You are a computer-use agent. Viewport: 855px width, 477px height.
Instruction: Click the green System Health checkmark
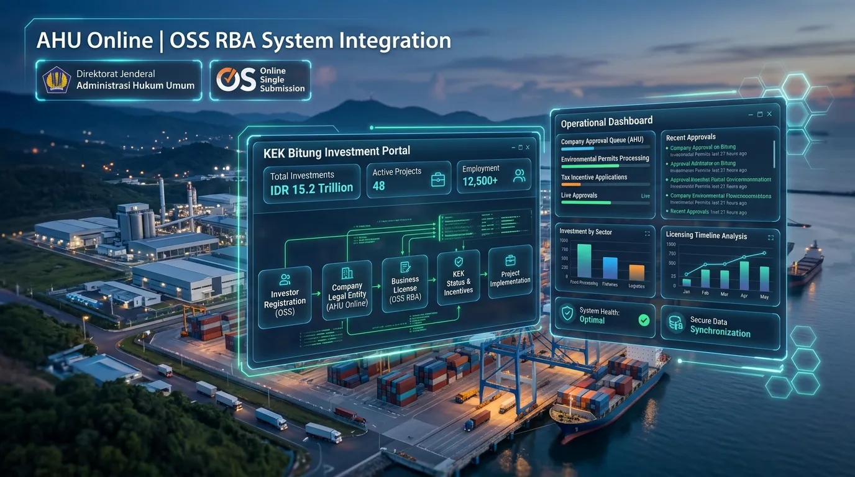coord(644,320)
